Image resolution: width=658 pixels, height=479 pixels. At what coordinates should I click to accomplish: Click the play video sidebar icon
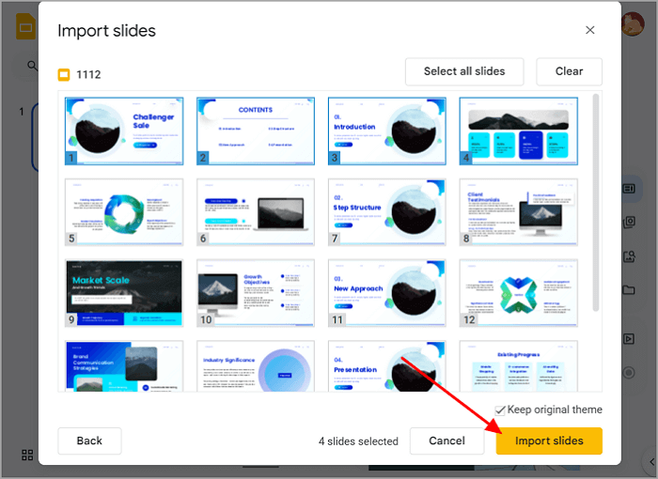(629, 339)
